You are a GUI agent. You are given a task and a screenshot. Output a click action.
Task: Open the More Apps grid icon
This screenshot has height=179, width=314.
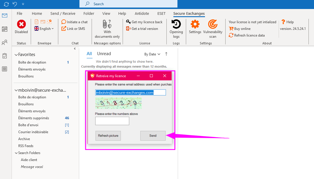point(5,69)
